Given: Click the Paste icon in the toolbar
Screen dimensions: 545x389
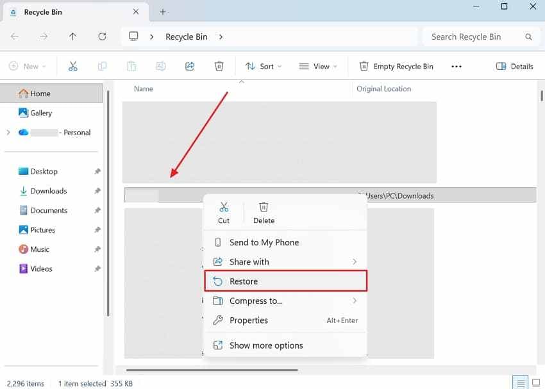Looking at the screenshot, I should [131, 66].
